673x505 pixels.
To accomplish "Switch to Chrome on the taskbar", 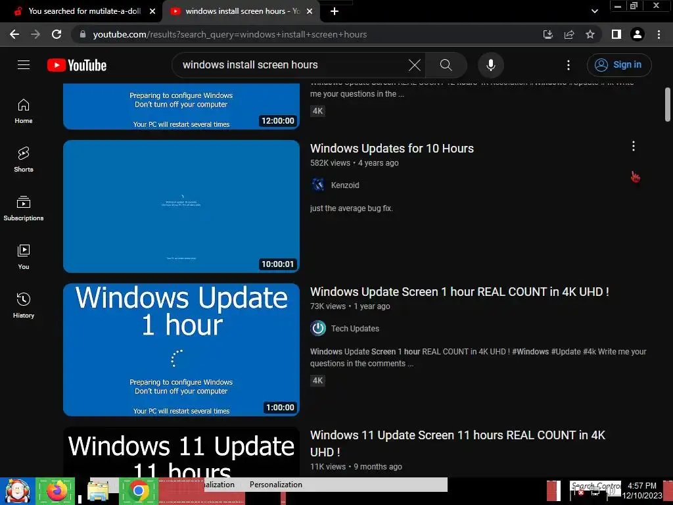I will 138,491.
